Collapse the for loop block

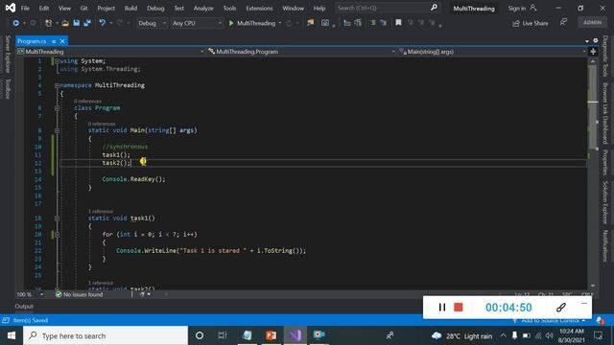point(58,235)
